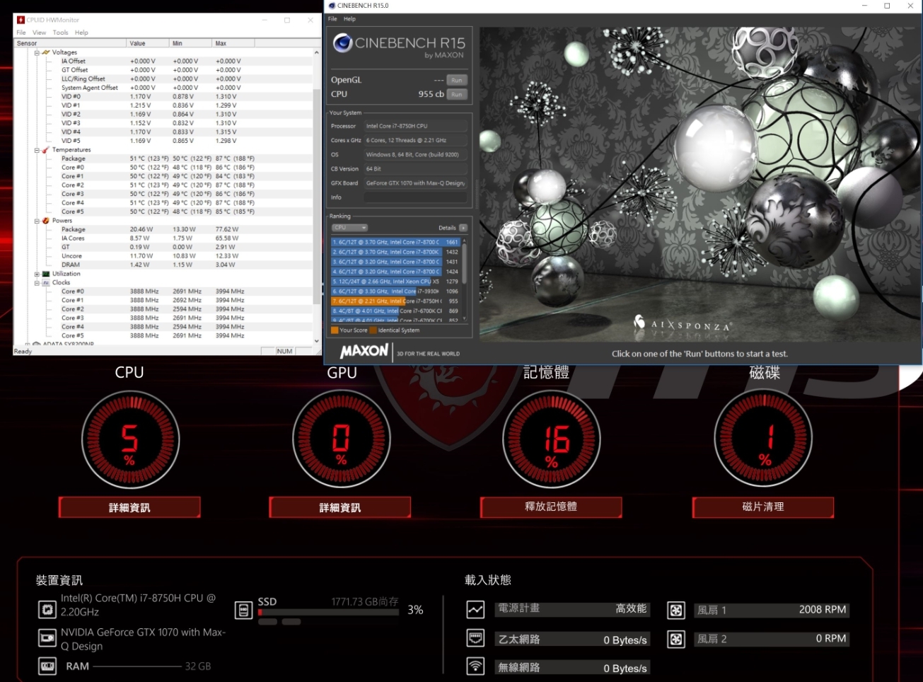Click the GPU usage gauge dial
923x682 pixels.
342,439
